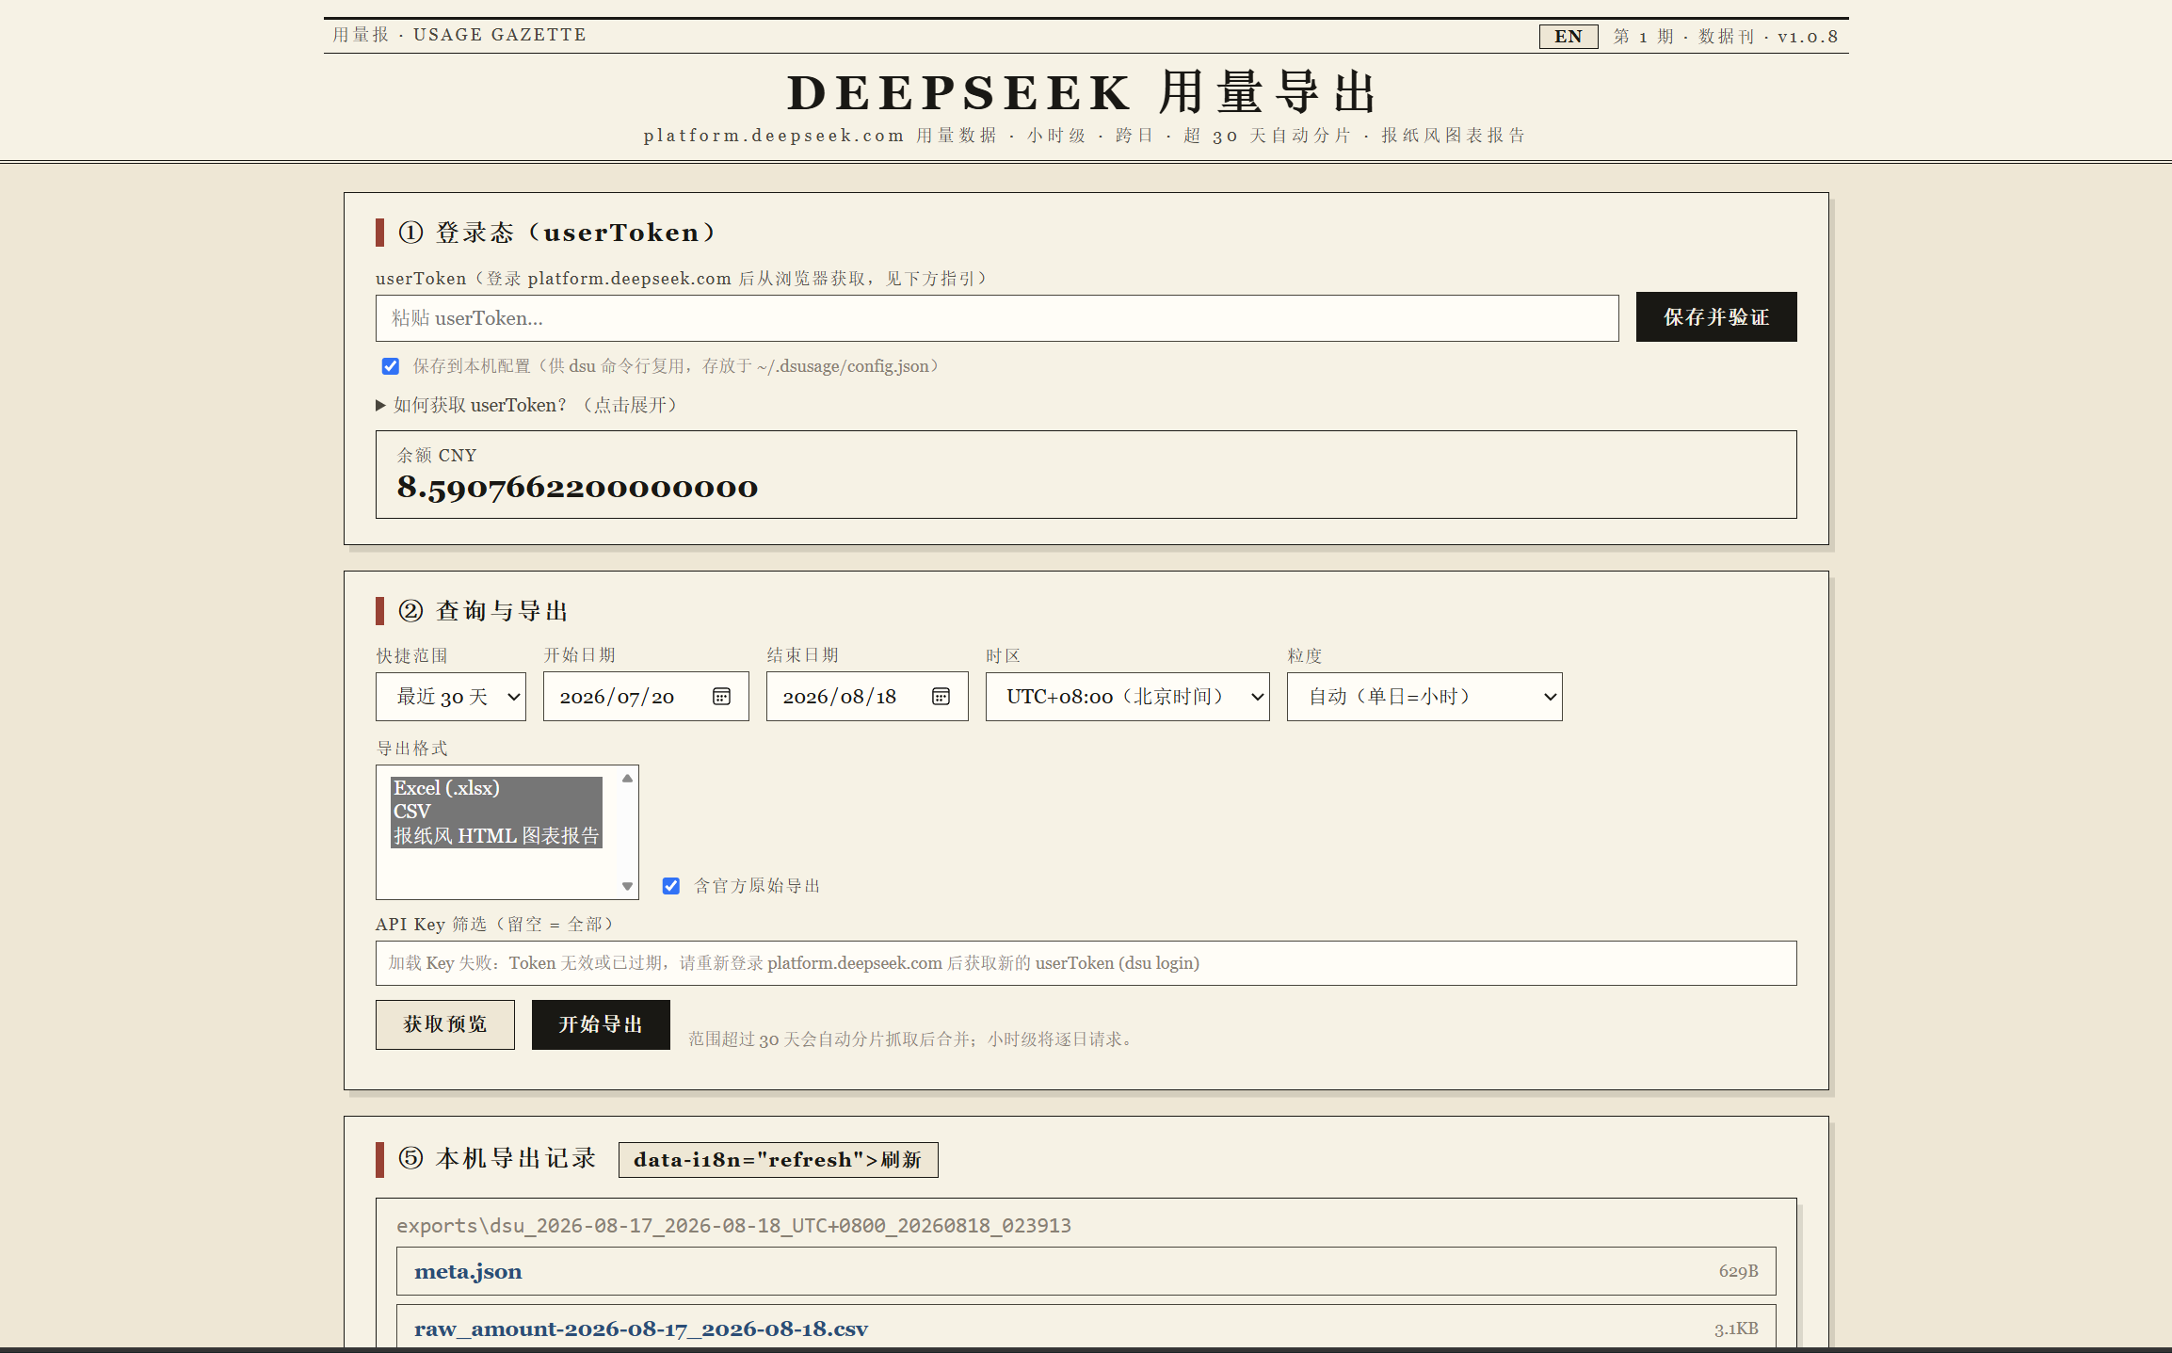Viewport: 2172px width, 1353px height.
Task: Click the version text v1.0.8
Action: 1808,37
